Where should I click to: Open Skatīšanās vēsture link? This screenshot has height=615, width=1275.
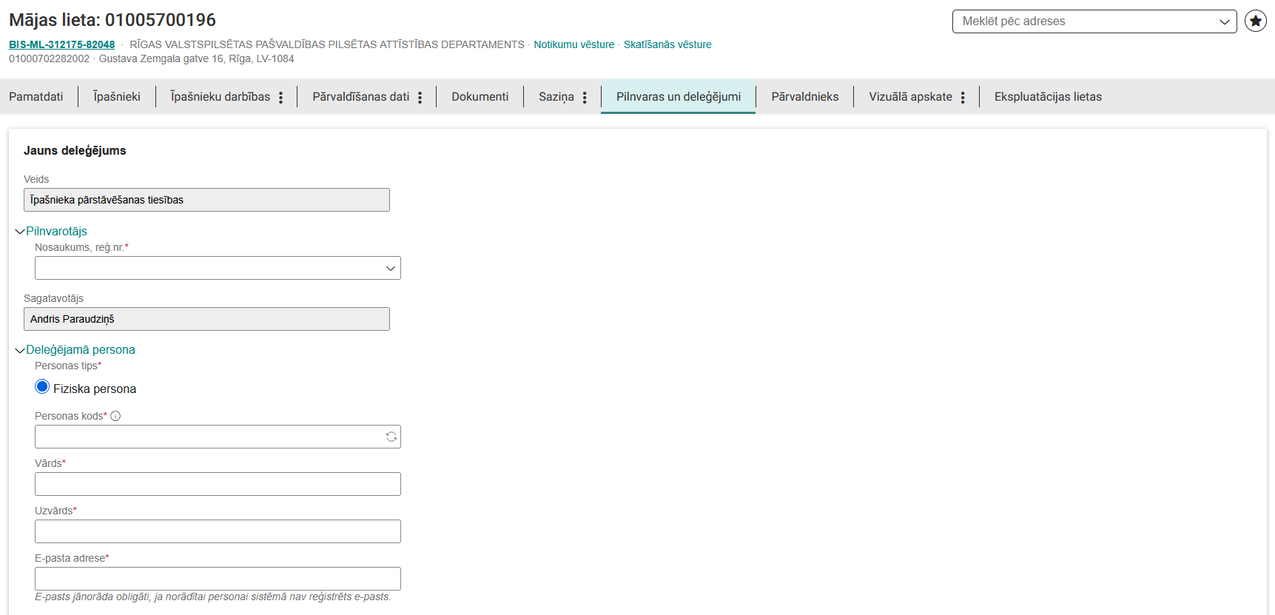point(667,44)
